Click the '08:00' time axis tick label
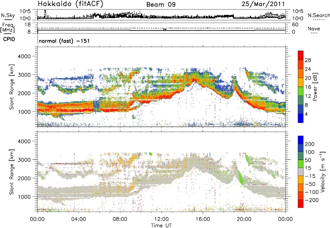The width and height of the screenshot is (330, 228). (x=120, y=219)
